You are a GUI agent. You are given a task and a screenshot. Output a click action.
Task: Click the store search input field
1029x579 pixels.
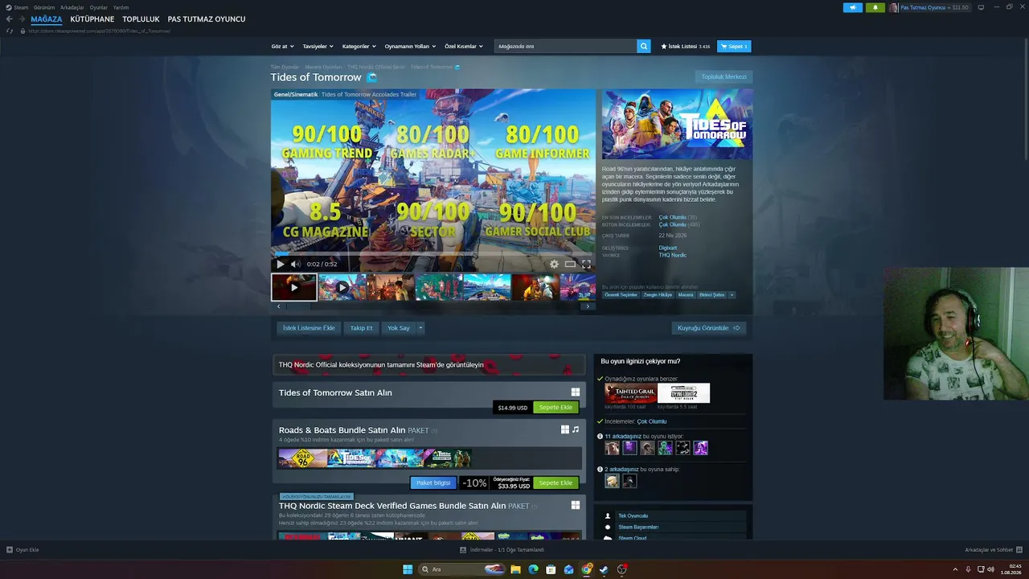point(566,47)
